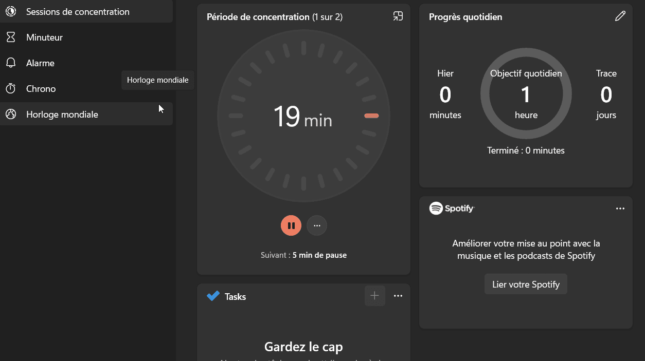Open the Alarme section
Viewport: 645px width, 361px height.
[86, 63]
